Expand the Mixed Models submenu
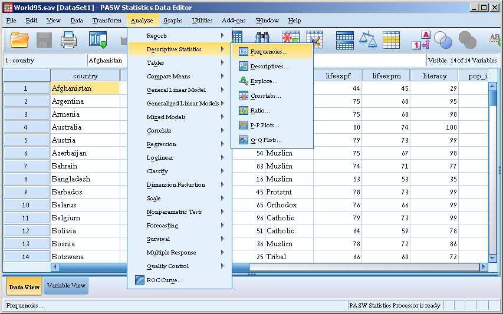 pos(180,117)
